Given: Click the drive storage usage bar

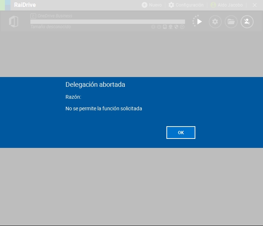Looking at the screenshot, I should [x=107, y=22].
